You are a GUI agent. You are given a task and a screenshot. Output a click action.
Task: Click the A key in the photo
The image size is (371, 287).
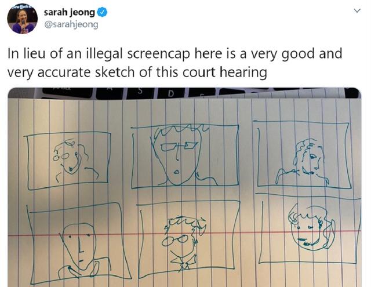click(x=109, y=93)
